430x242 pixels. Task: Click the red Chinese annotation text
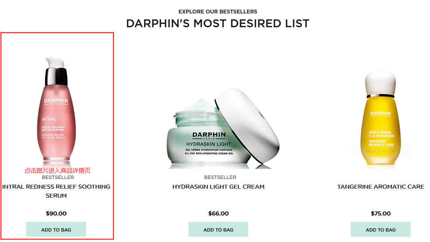pyautogui.click(x=58, y=171)
